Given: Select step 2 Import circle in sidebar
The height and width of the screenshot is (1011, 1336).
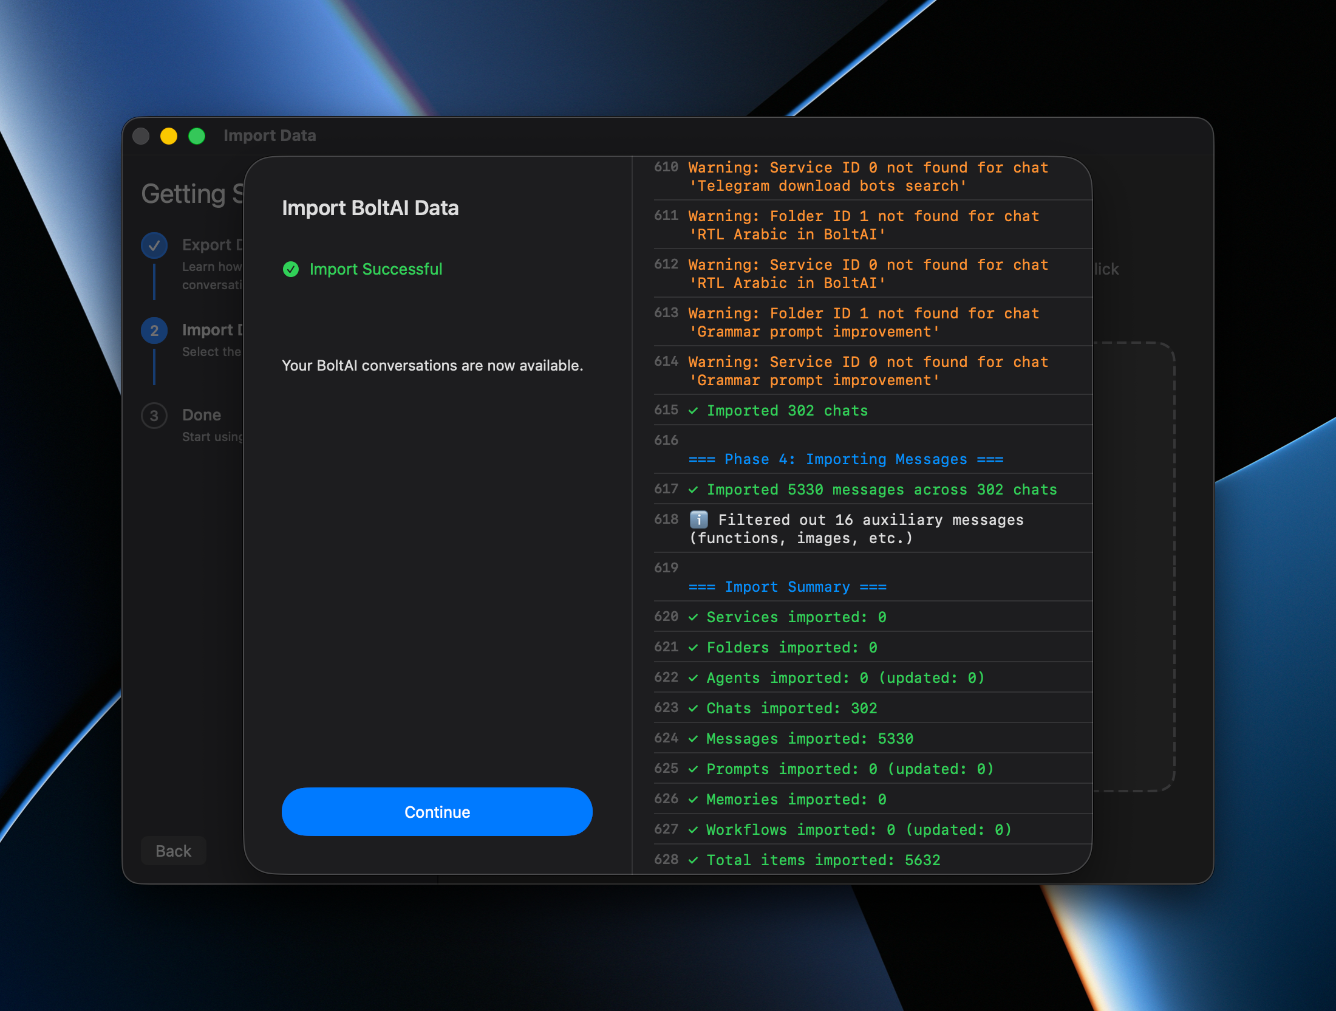Looking at the screenshot, I should coord(154,331).
